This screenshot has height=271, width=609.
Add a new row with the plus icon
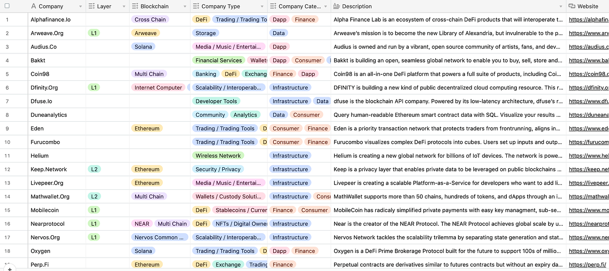click(10, 269)
